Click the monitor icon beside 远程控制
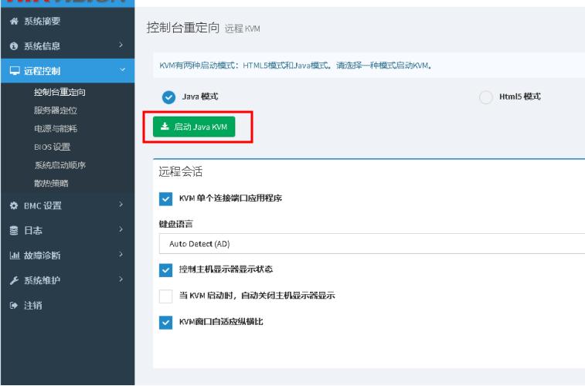Image resolution: width=585 pixels, height=386 pixels. pos(15,71)
